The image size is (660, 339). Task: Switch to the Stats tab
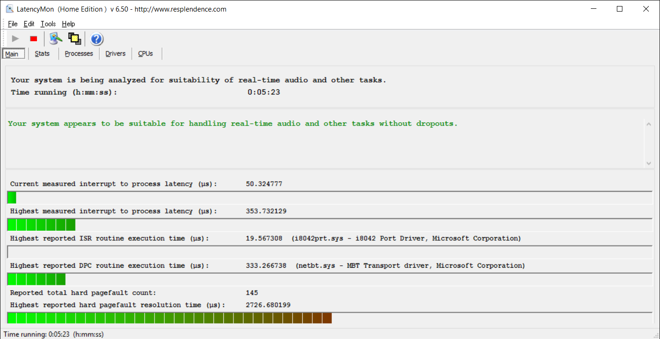click(x=42, y=54)
